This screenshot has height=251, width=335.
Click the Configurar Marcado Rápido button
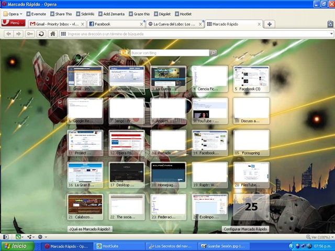[245, 229]
